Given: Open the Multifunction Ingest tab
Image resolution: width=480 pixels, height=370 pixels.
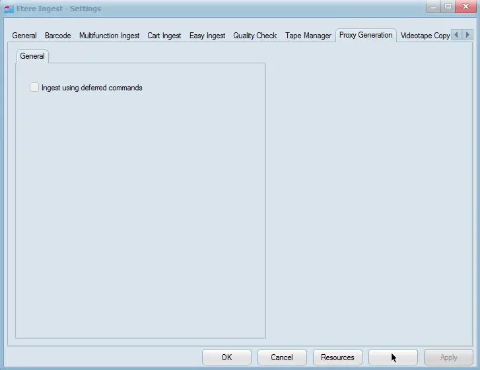Looking at the screenshot, I should pos(109,36).
